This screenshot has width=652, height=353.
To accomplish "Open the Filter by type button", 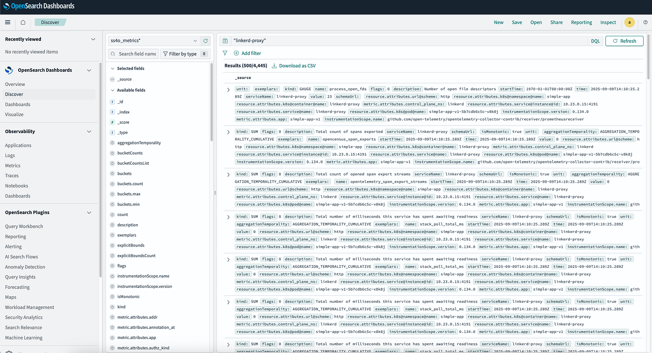I will (x=185, y=54).
